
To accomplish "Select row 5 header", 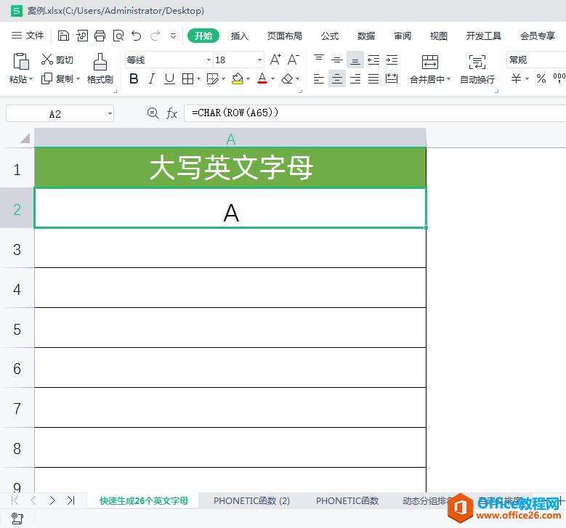I will point(17,329).
